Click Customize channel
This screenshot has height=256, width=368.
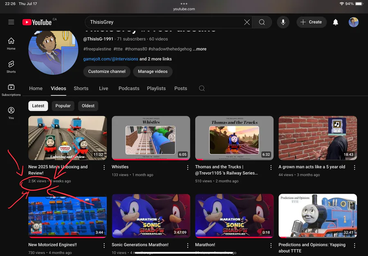point(107,71)
